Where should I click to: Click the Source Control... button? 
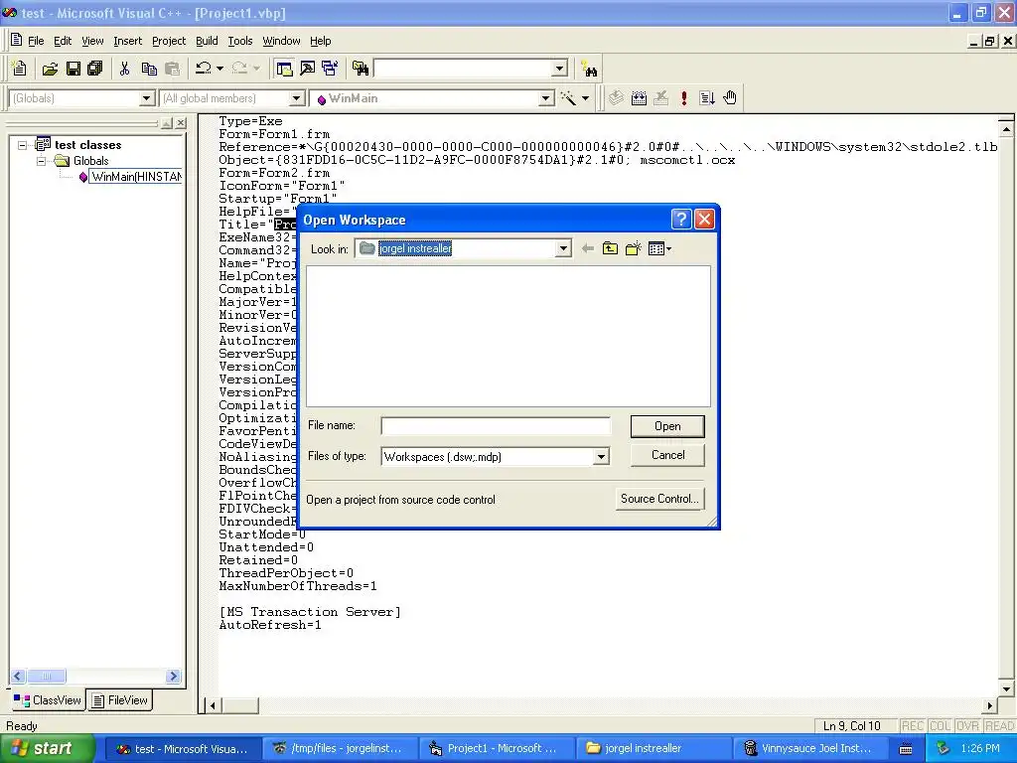pos(659,499)
